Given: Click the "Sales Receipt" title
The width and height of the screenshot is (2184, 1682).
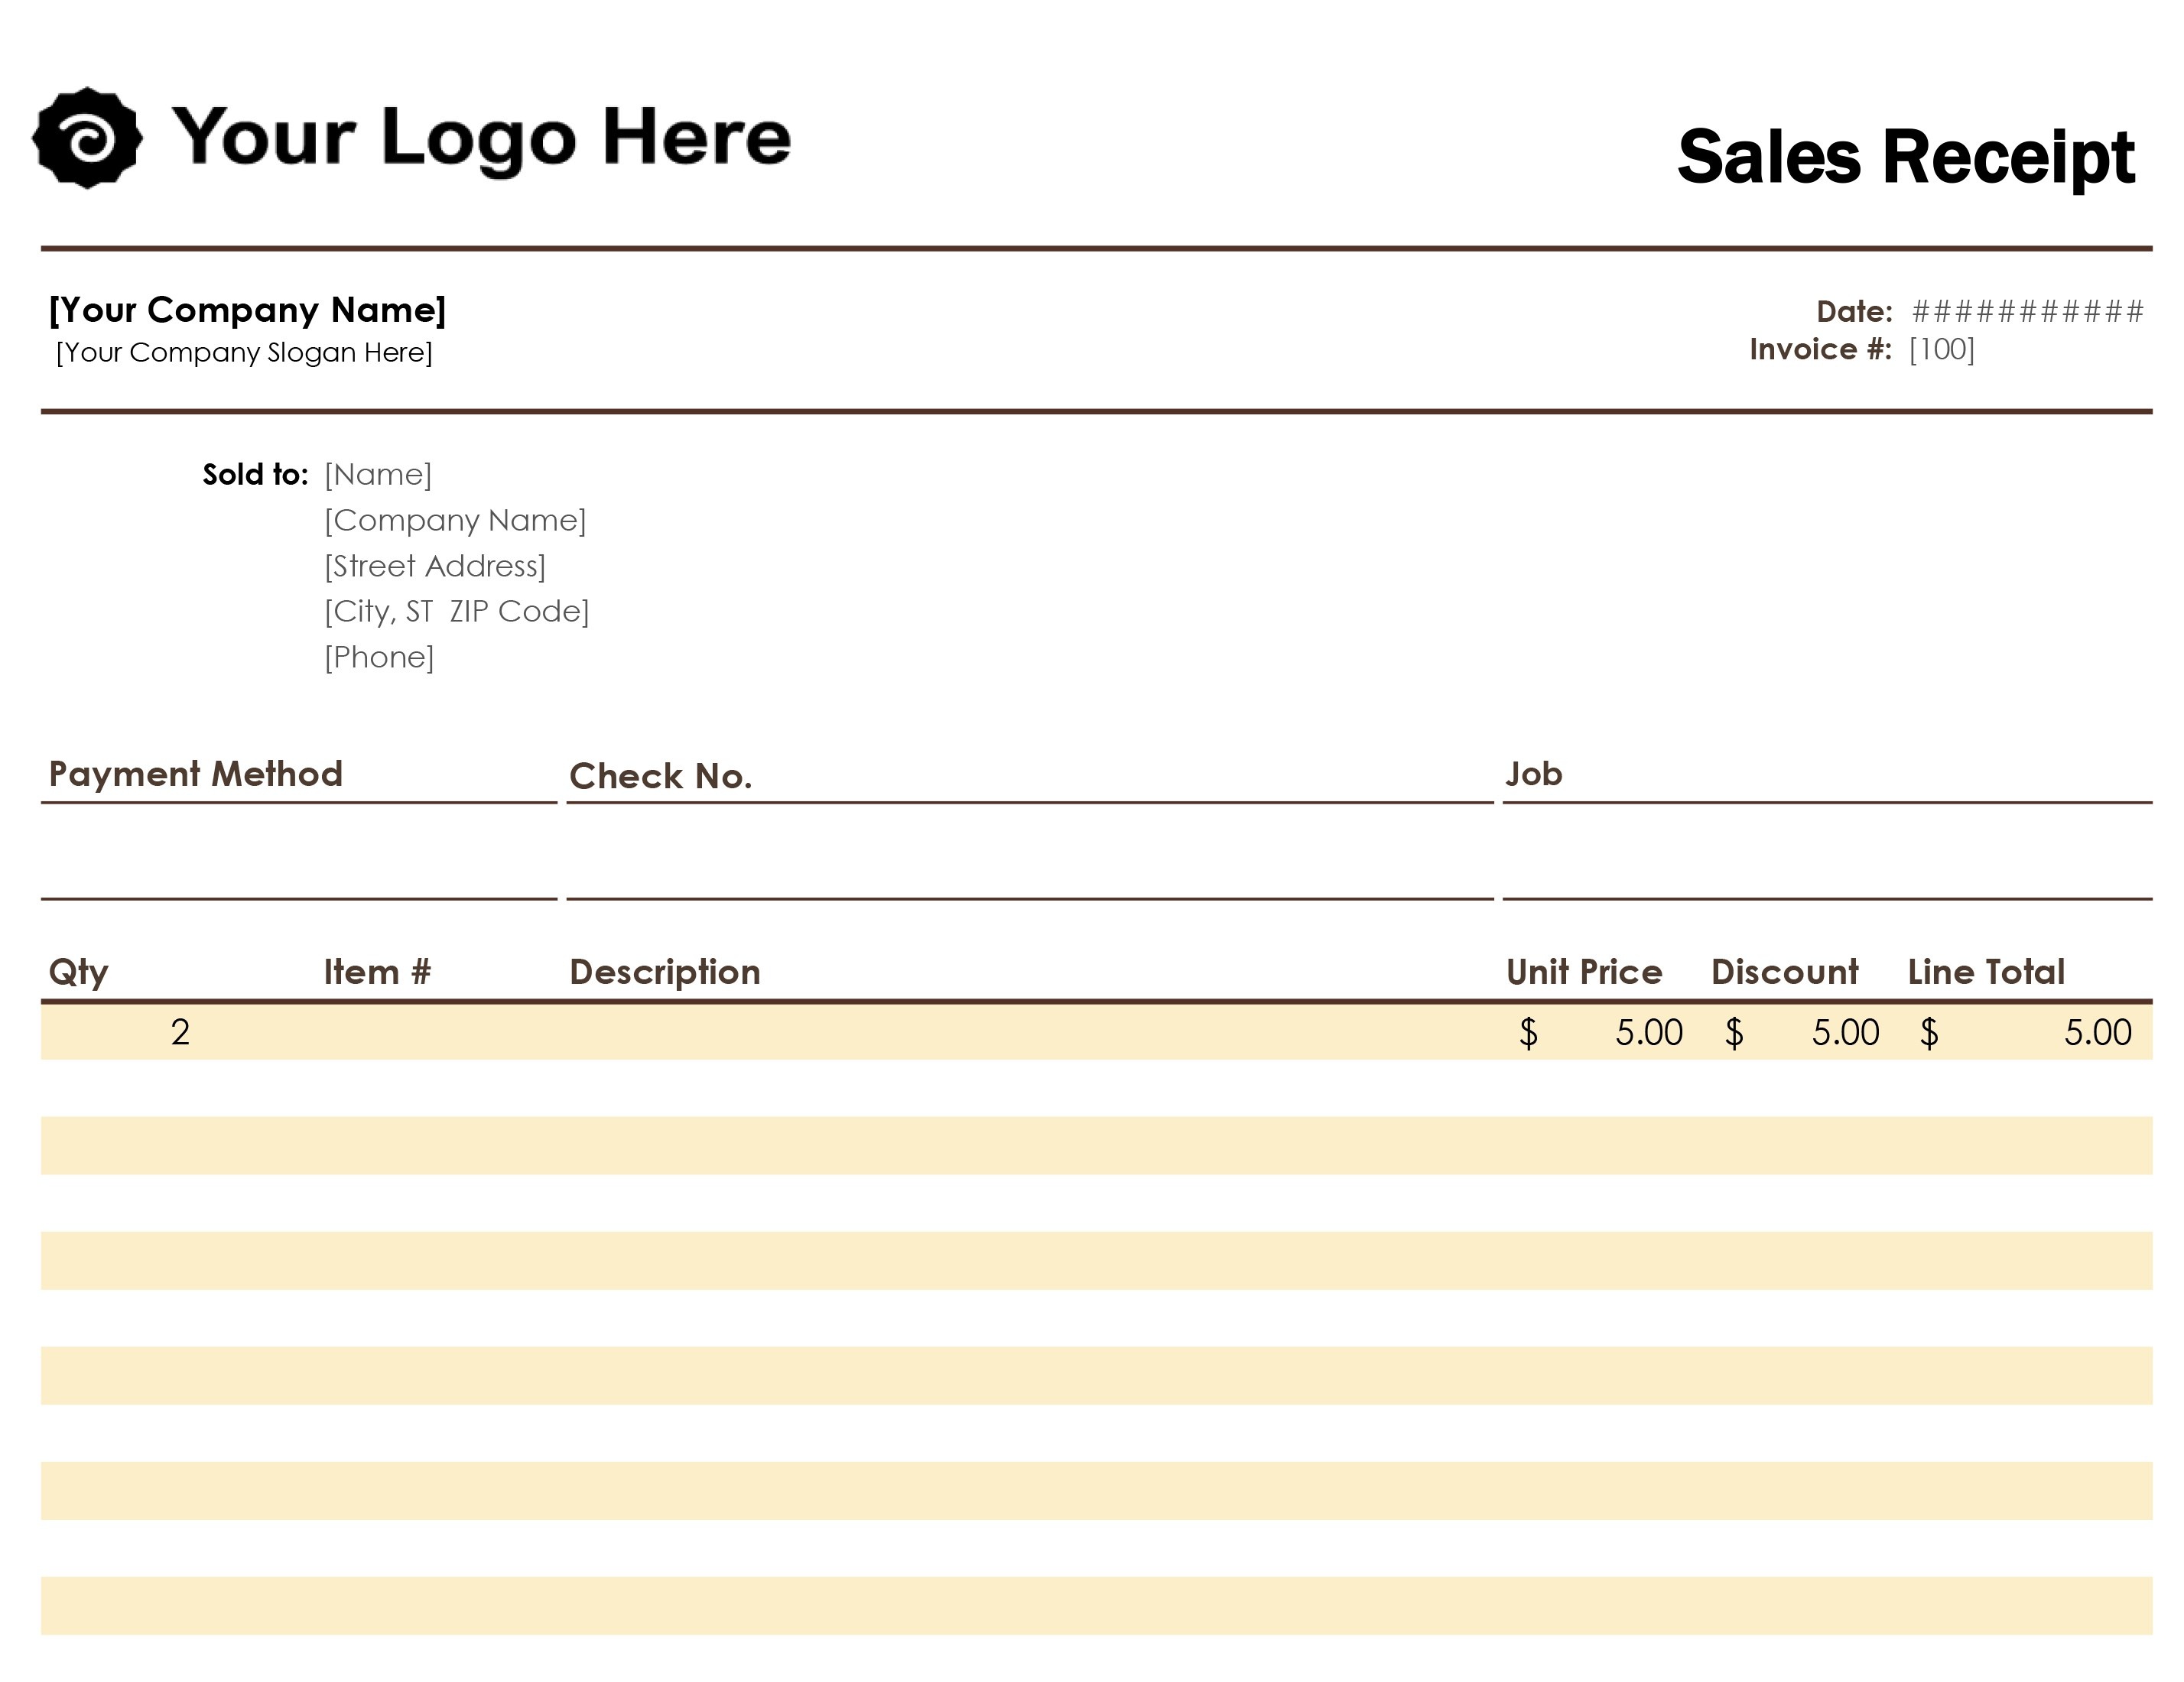Looking at the screenshot, I should coord(1906,157).
